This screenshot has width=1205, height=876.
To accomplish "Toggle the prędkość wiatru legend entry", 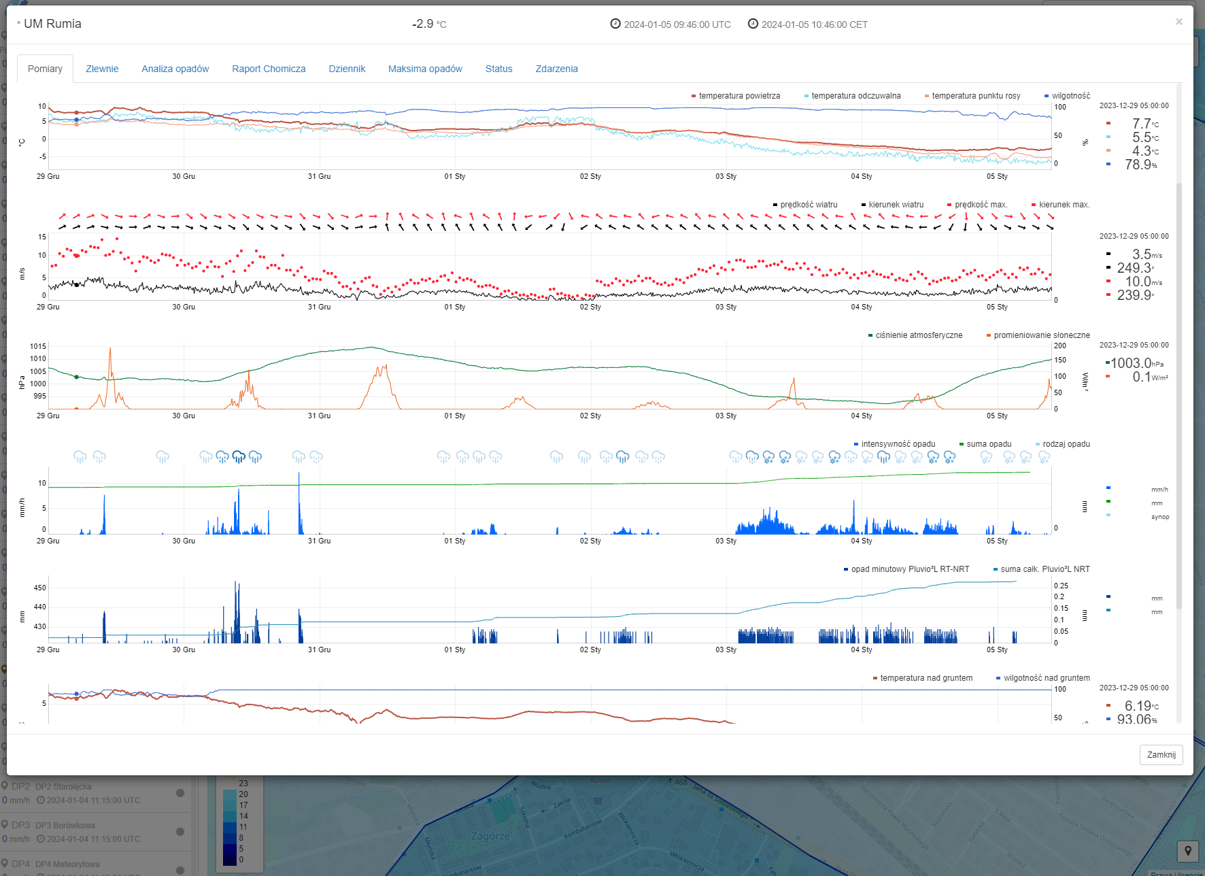I will 808,205.
